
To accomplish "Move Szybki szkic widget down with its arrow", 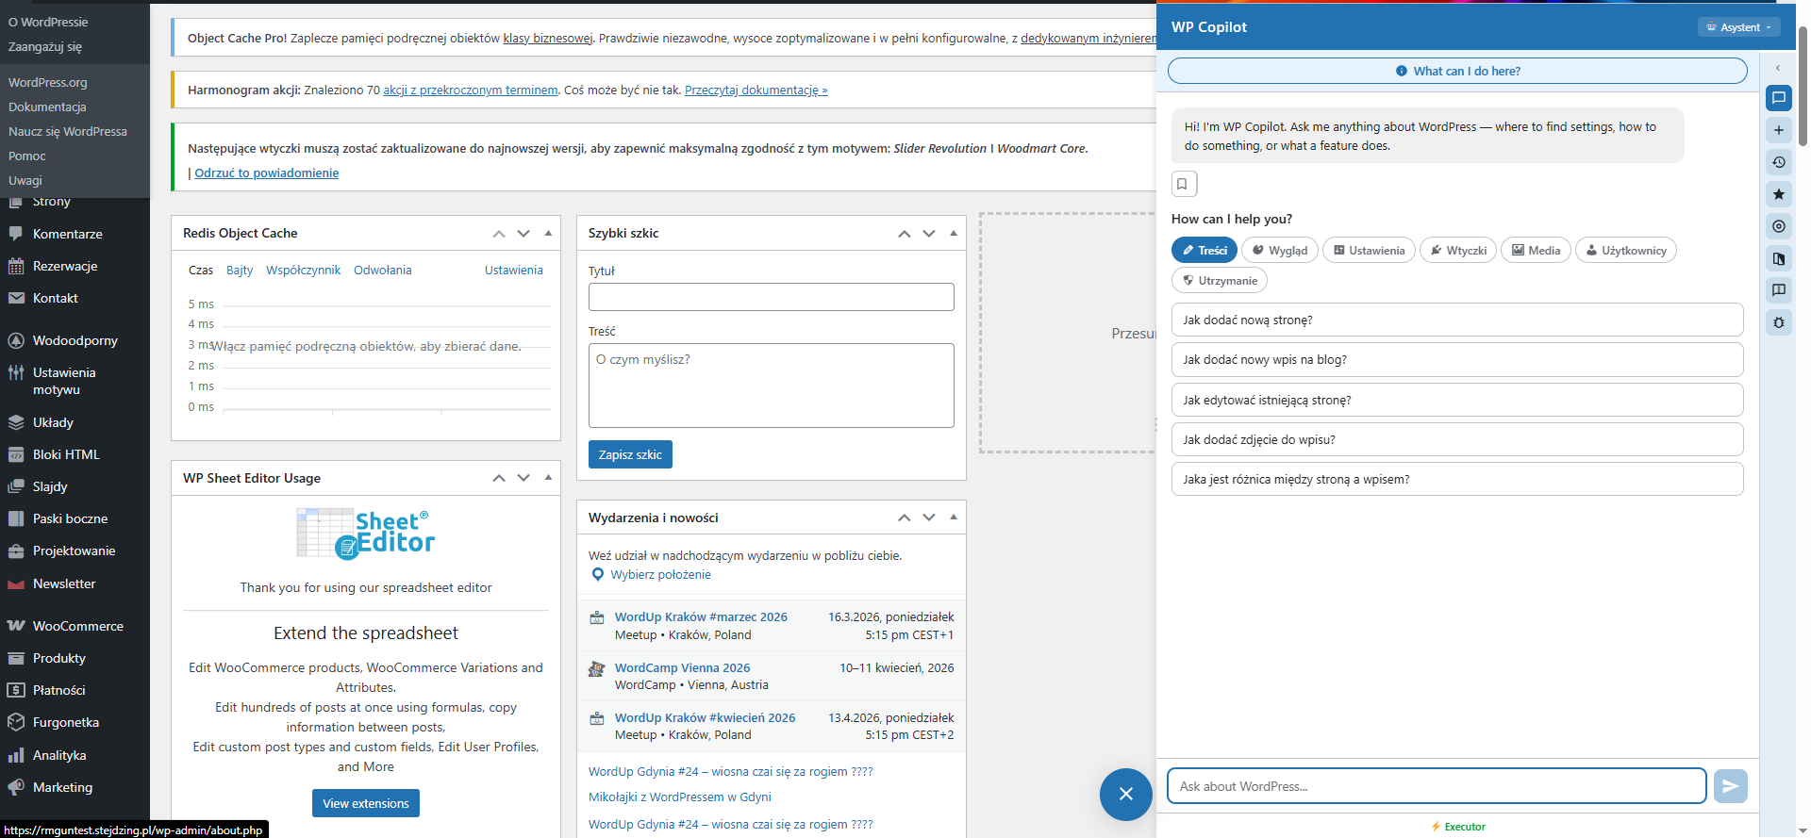I will pos(929,233).
